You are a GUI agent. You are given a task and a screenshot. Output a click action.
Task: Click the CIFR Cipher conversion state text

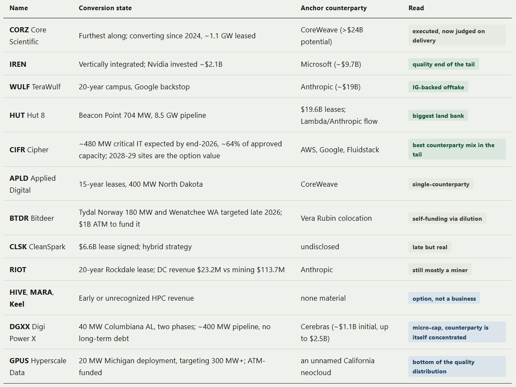point(180,150)
